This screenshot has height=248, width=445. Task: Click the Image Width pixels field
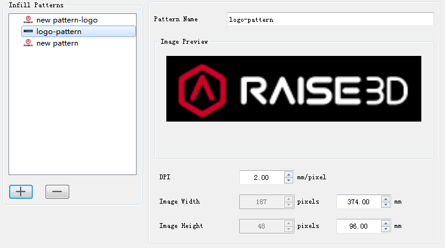[x=262, y=202]
